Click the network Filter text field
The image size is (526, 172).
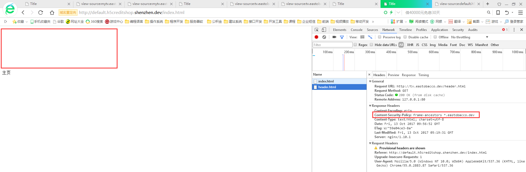pos(332,45)
